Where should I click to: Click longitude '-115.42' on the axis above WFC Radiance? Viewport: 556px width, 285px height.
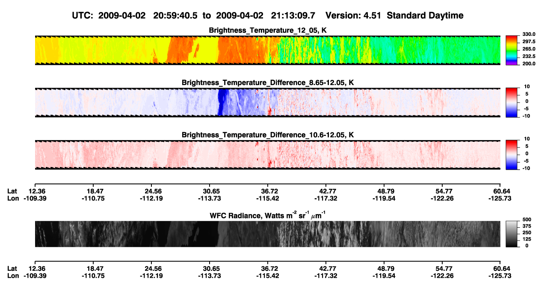pos(268,198)
